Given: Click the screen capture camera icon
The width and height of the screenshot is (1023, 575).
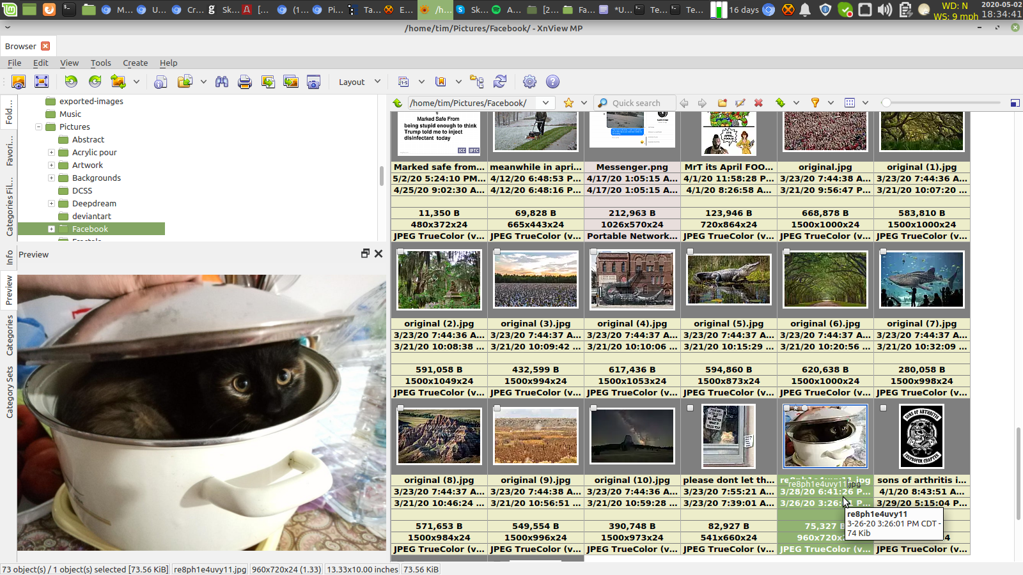Looking at the screenshot, I should [313, 82].
